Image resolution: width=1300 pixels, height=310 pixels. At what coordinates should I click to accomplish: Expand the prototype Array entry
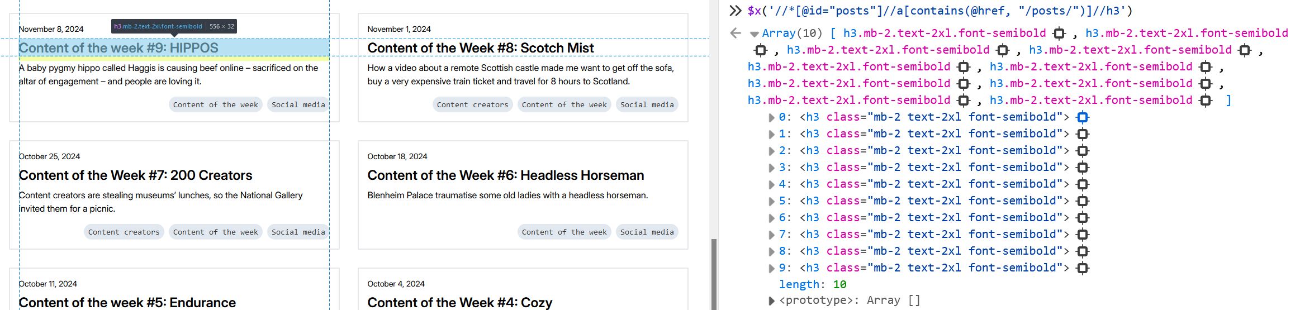(x=772, y=301)
